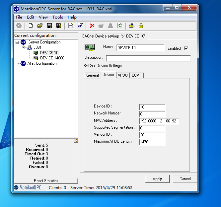This screenshot has width=221, height=207.
Task: Click the Network Number field
Action: click(x=152, y=114)
